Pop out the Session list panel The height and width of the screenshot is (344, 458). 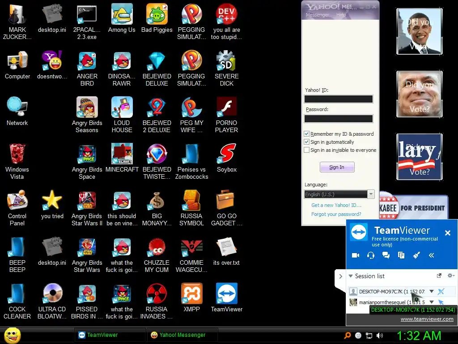click(x=439, y=275)
